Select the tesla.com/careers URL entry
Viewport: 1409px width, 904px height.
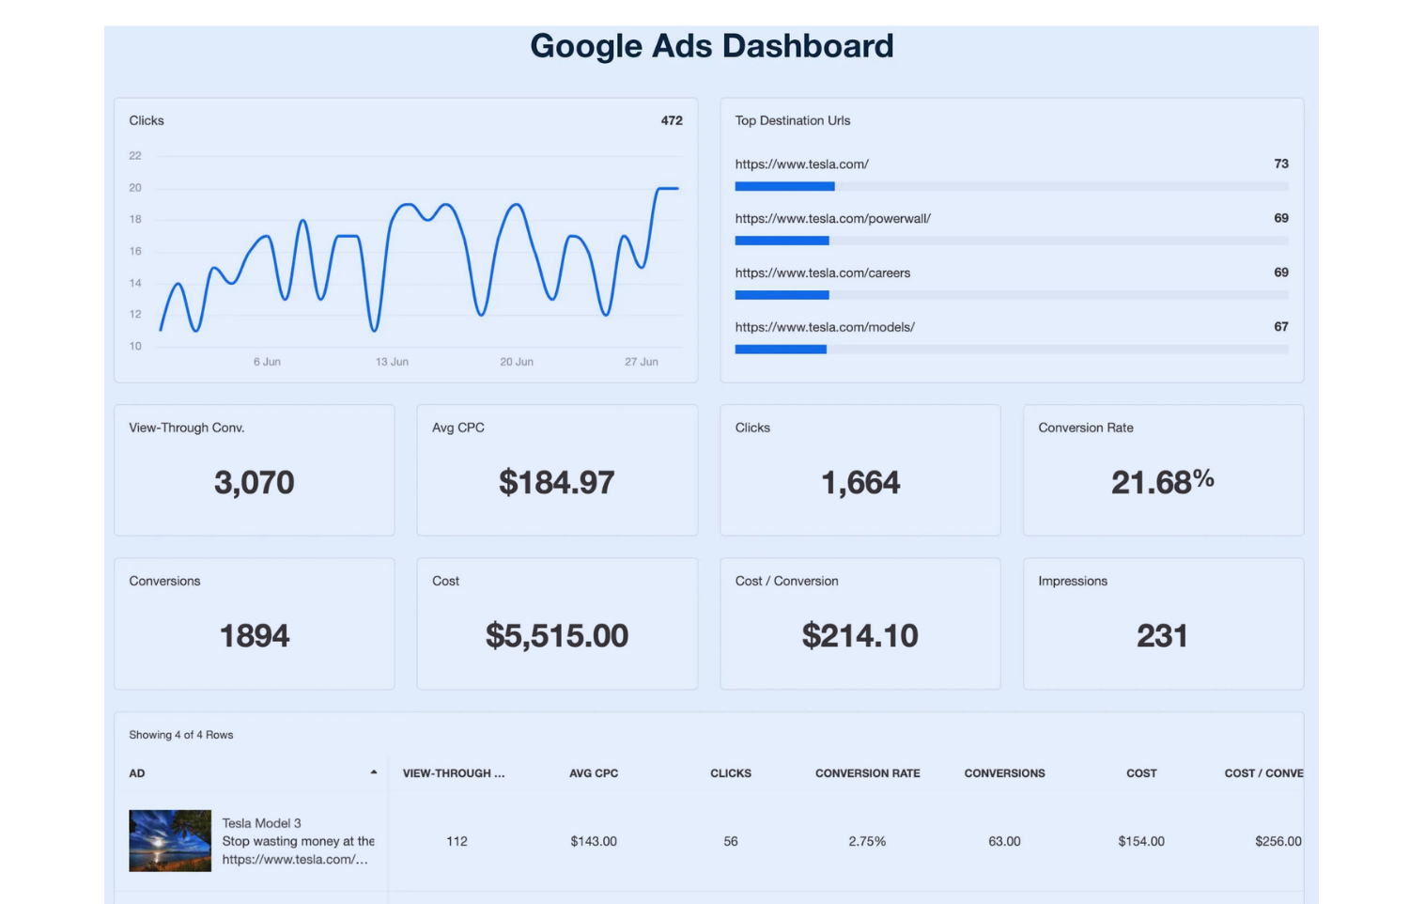[822, 273]
